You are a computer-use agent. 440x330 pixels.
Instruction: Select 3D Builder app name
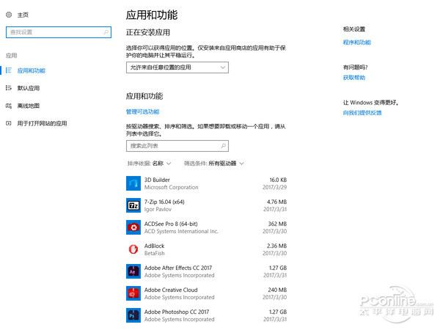[157, 180]
